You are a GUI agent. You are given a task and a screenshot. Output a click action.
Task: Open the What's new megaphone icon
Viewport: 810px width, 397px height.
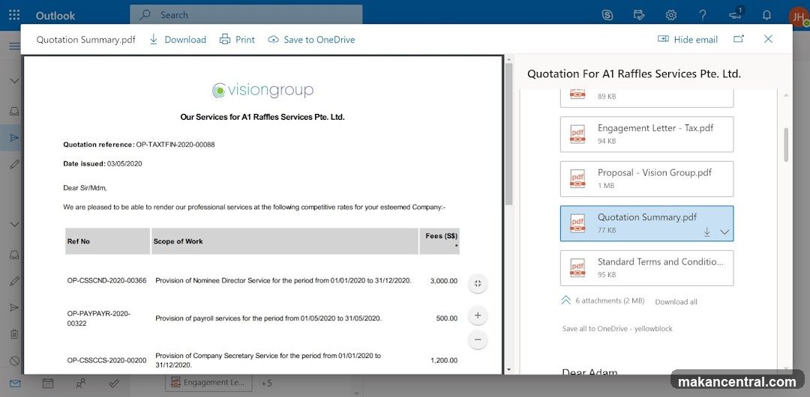736,14
